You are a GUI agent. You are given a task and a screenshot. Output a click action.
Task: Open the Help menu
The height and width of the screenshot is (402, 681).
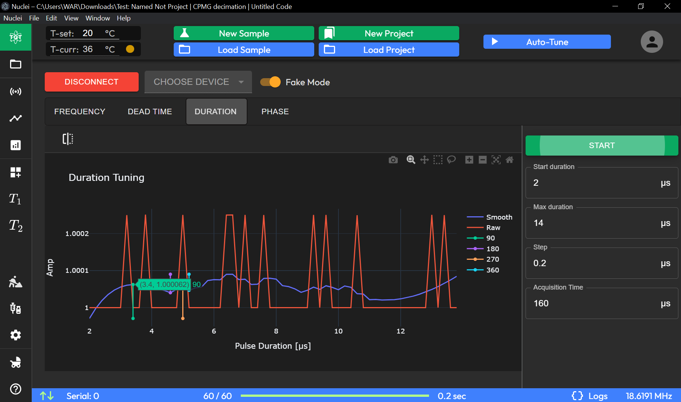(x=124, y=18)
